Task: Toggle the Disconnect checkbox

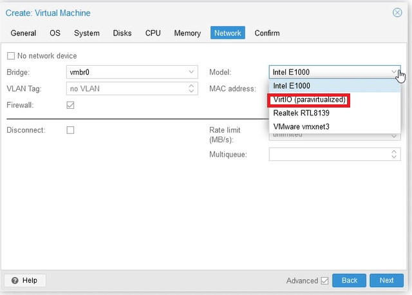Action: point(71,130)
